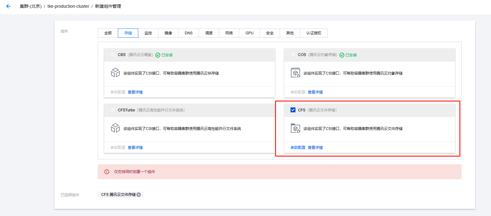The width and height of the screenshot is (491, 216).
Task: Click the 组件 field label
Action: tap(64, 31)
